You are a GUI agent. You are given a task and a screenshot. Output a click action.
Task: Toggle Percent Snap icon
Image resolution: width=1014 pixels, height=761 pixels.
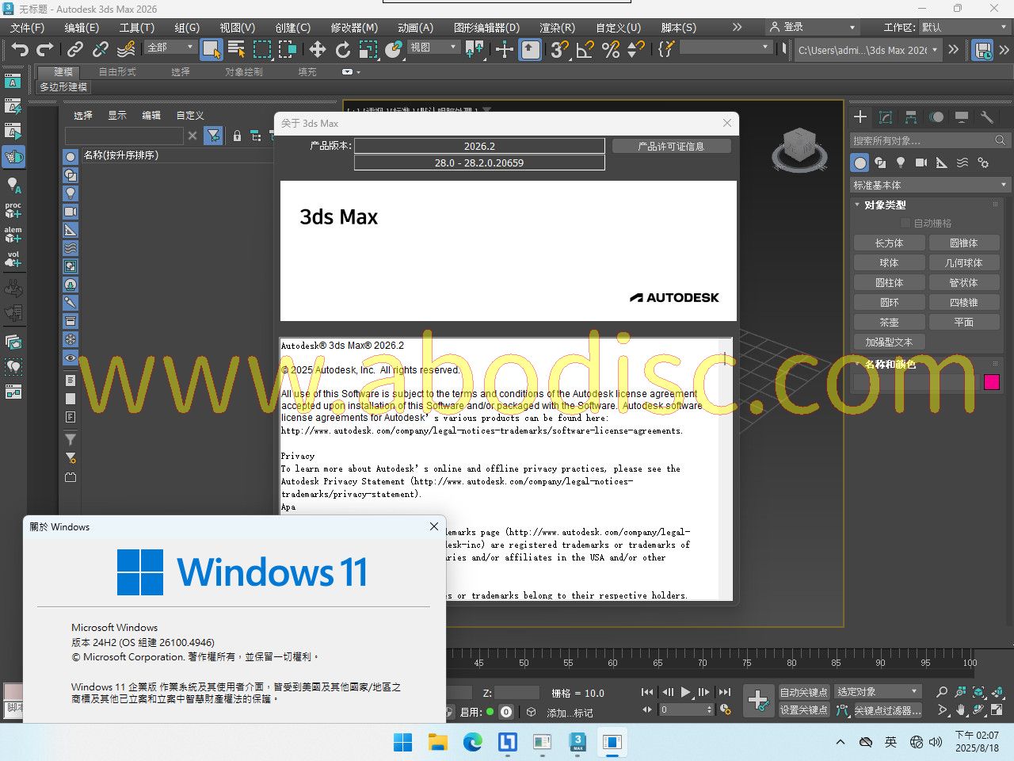point(611,50)
